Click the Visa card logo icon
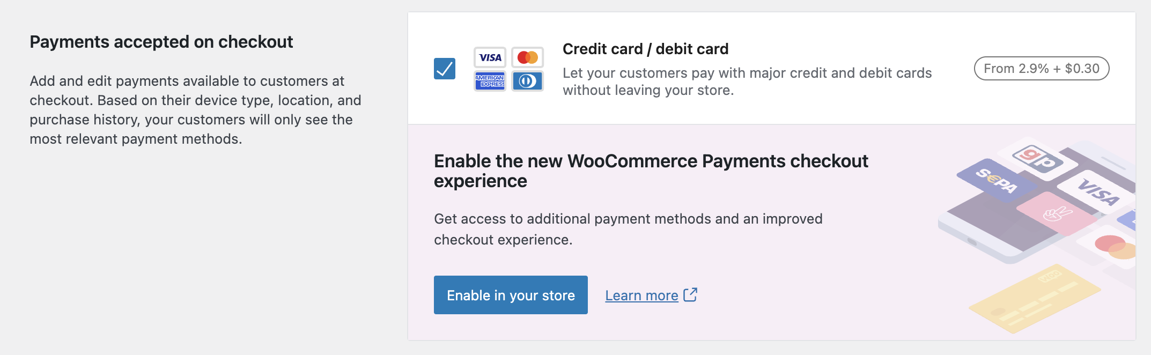 (490, 57)
